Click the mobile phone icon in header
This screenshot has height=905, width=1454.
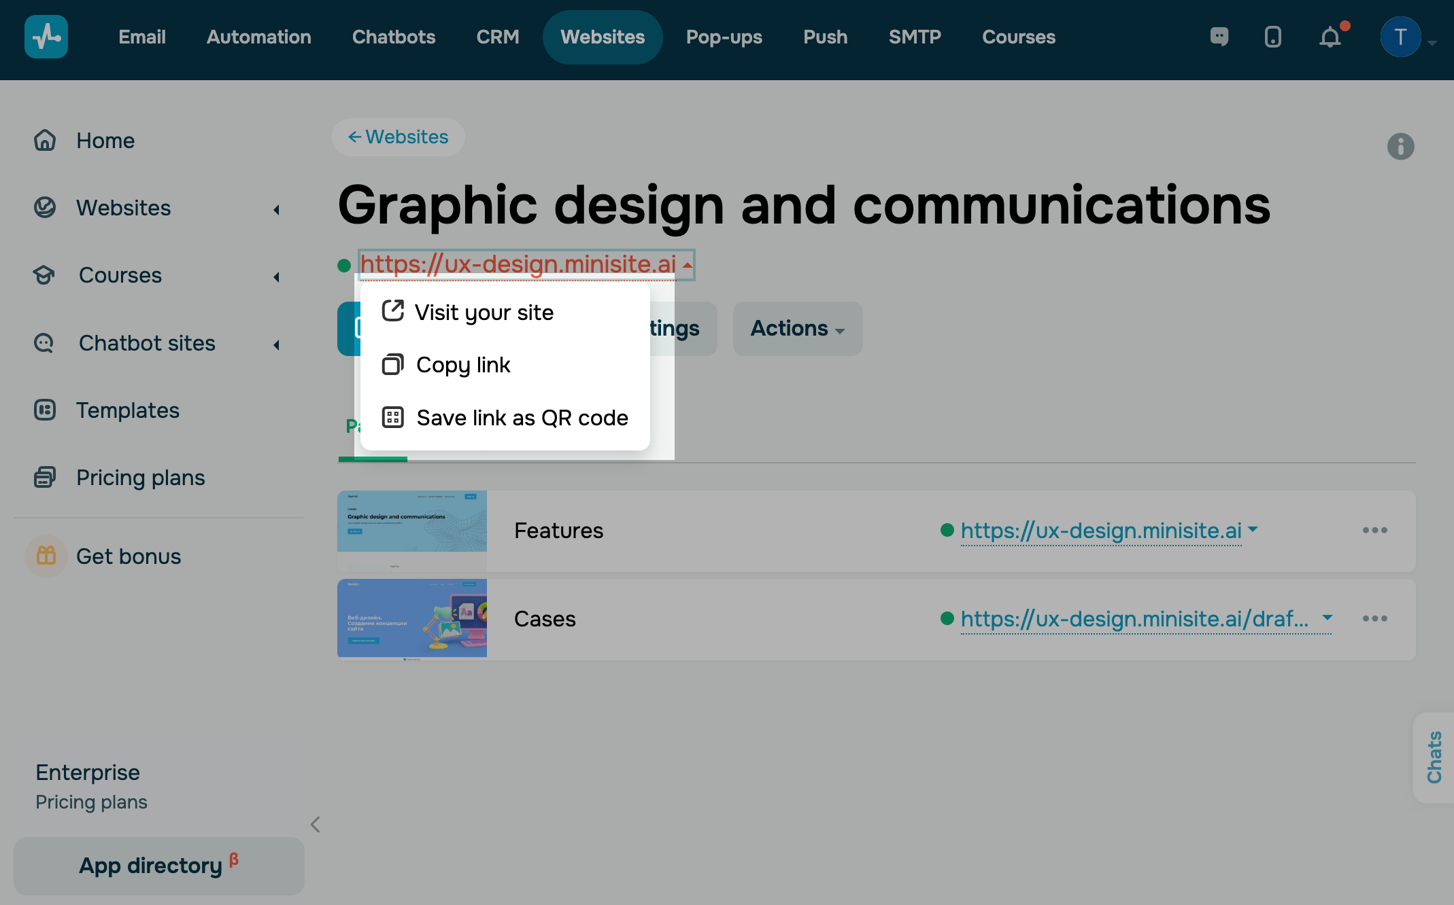[1272, 37]
